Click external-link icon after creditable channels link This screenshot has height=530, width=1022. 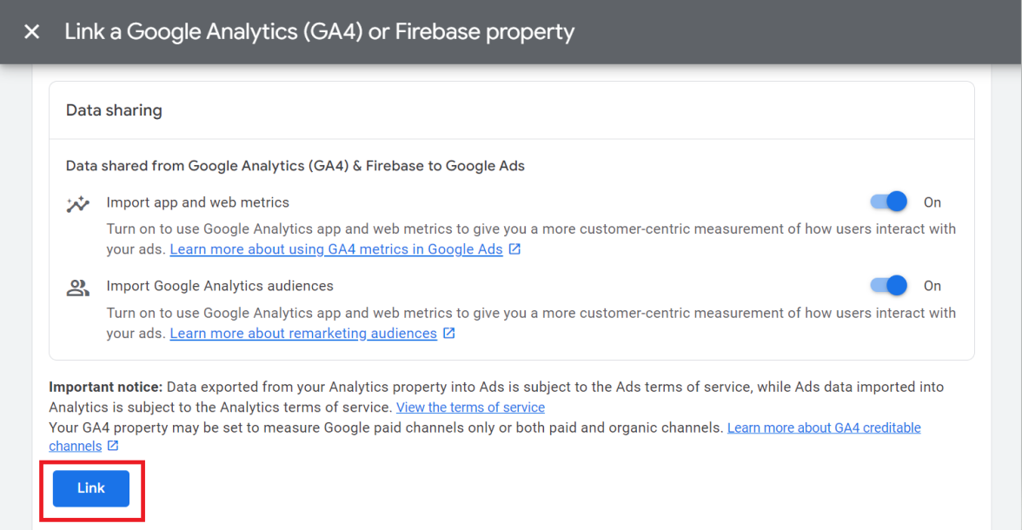[x=113, y=446]
